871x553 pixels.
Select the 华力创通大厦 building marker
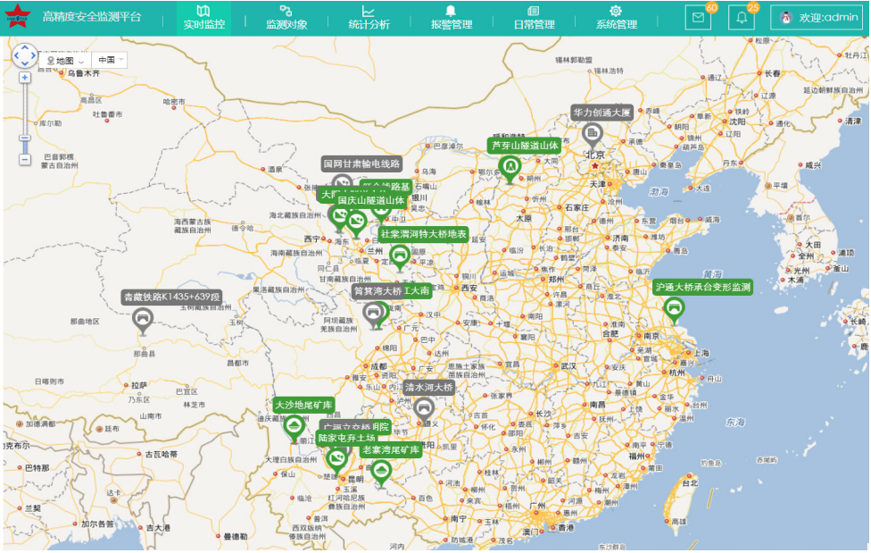click(592, 134)
